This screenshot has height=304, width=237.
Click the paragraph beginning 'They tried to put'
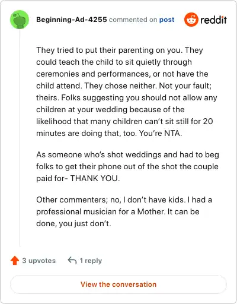pos(127,91)
